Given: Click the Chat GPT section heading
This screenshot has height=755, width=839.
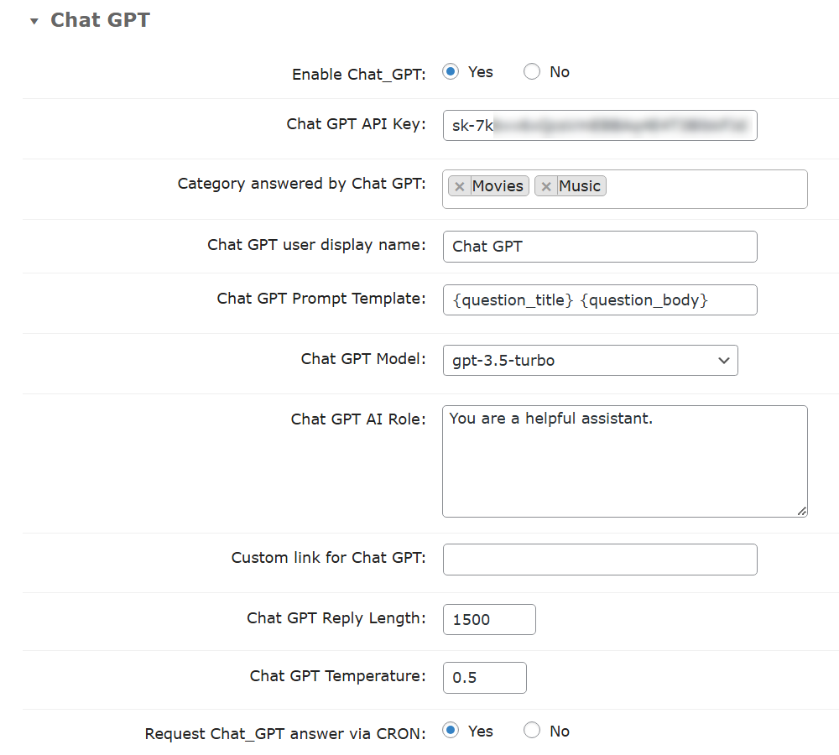Looking at the screenshot, I should (100, 20).
